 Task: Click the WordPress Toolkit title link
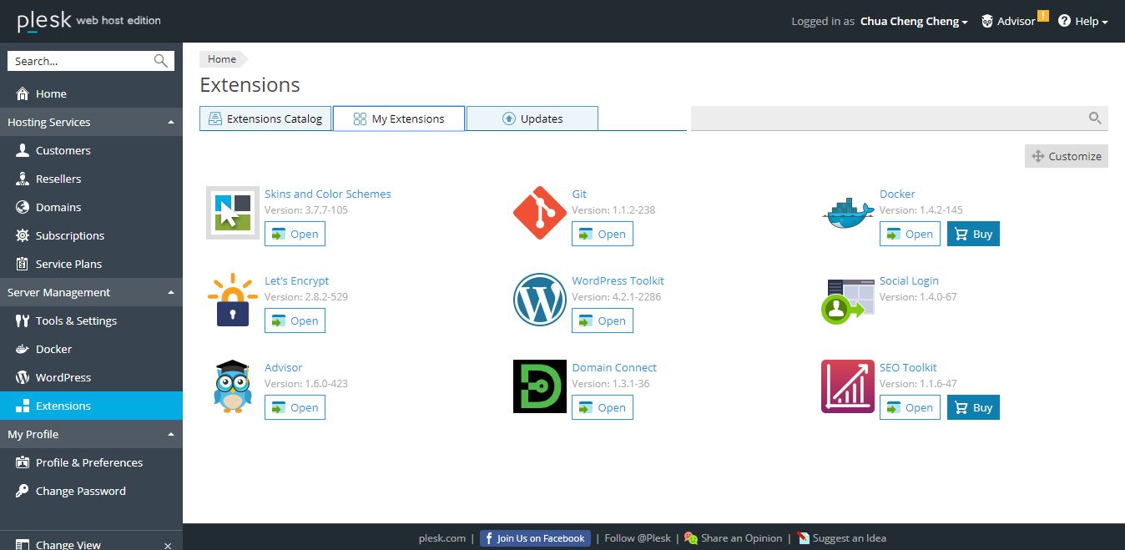tap(618, 280)
